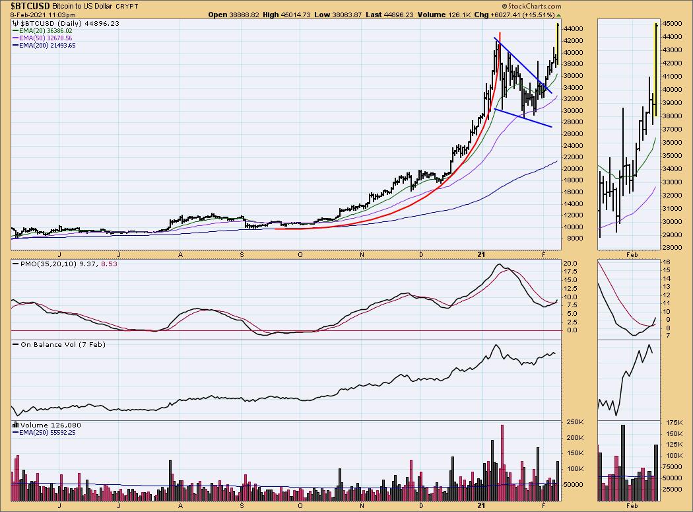The width and height of the screenshot is (693, 512).
Task: Click month label D below the price chart
Action: point(421,255)
